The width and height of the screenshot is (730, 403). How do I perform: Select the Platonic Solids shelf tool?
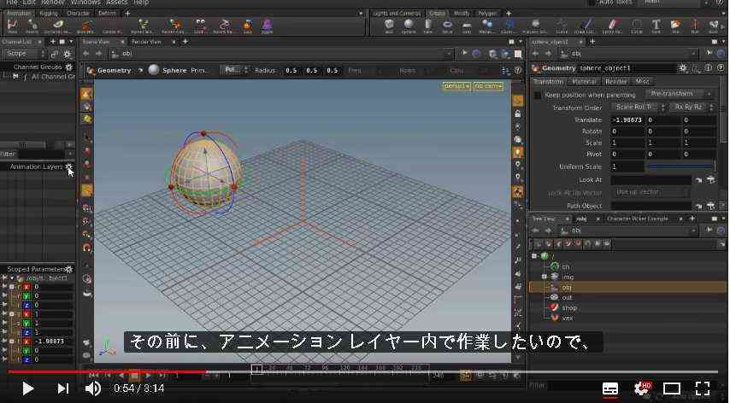[535, 26]
